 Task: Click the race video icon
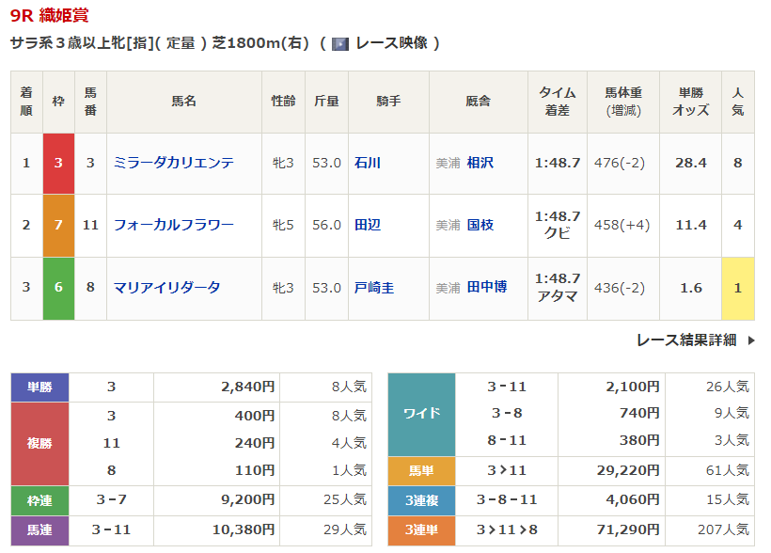(x=339, y=44)
